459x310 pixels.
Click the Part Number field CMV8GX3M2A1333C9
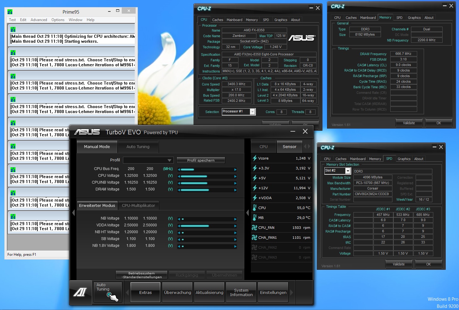(x=373, y=194)
